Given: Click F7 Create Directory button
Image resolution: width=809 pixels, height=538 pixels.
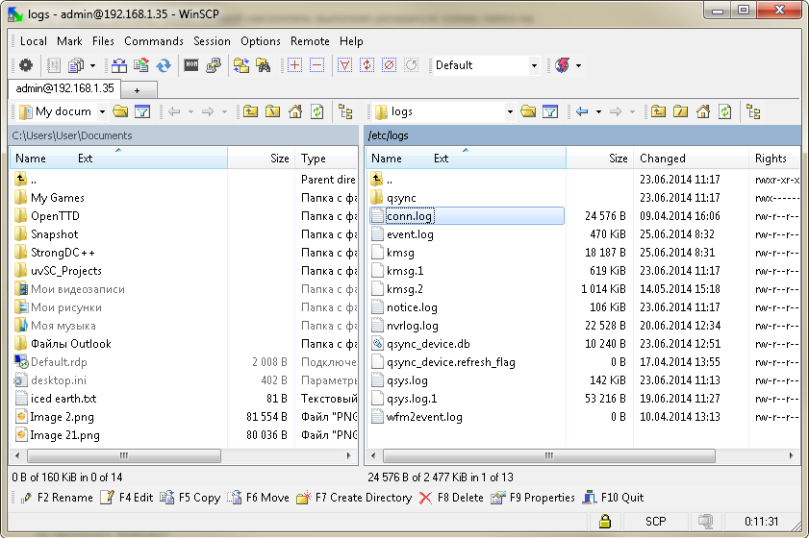Looking at the screenshot, I should tap(354, 498).
